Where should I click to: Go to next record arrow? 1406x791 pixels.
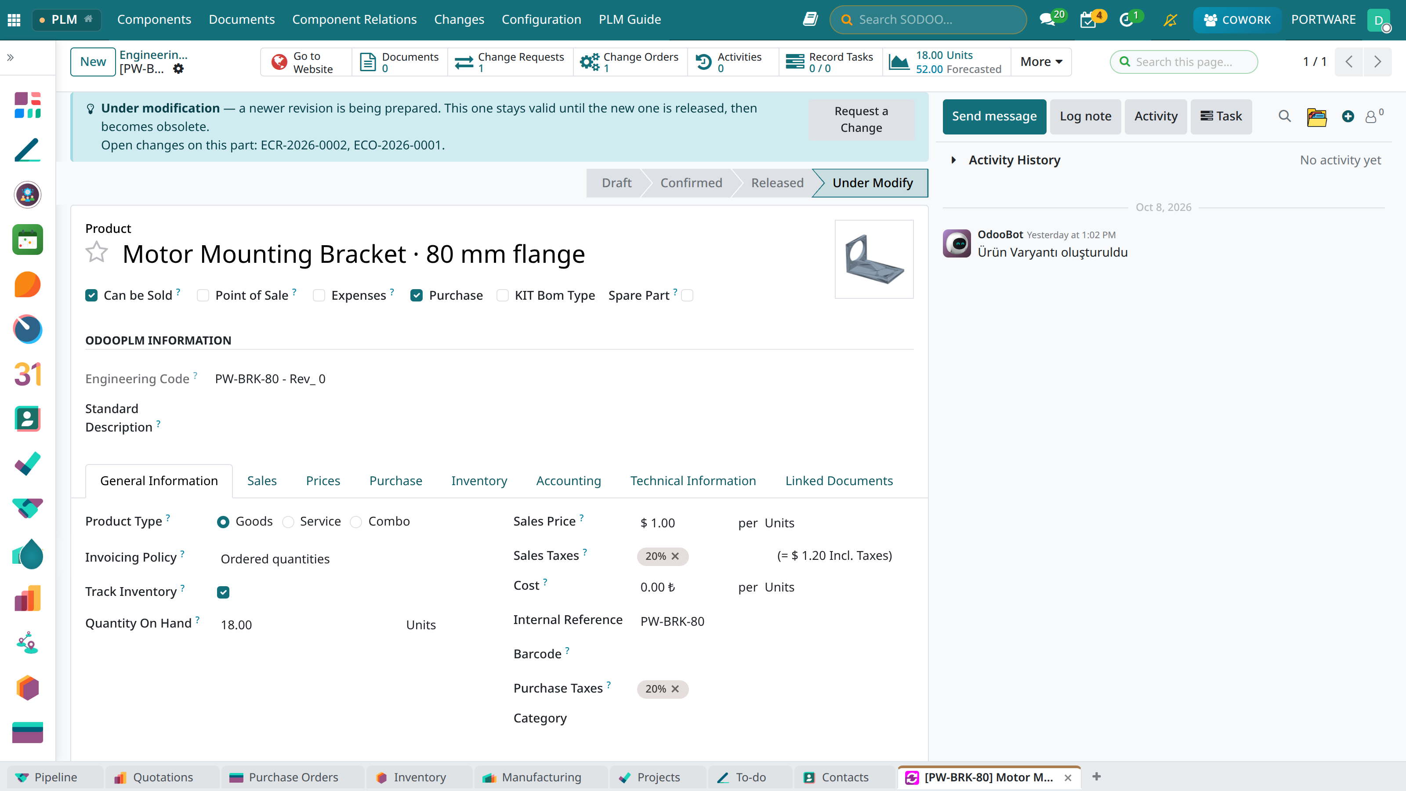1377,62
